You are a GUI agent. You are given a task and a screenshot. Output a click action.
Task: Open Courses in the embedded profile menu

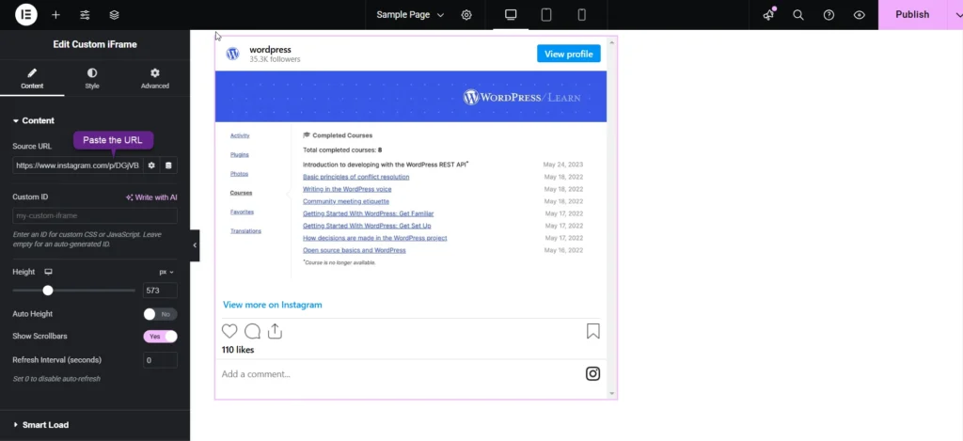(242, 193)
